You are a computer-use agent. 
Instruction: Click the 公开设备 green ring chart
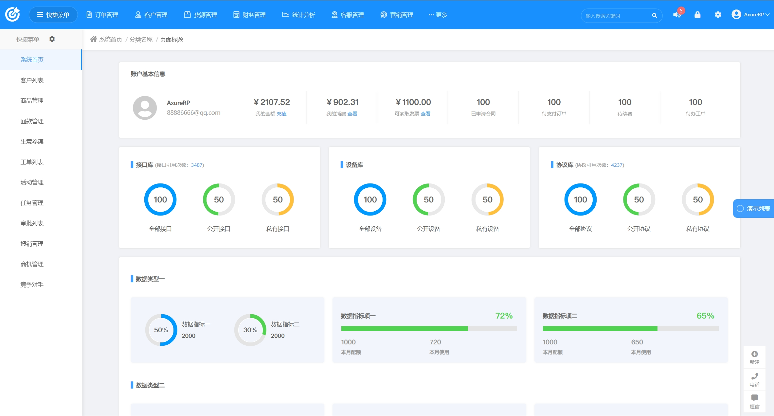(x=428, y=199)
